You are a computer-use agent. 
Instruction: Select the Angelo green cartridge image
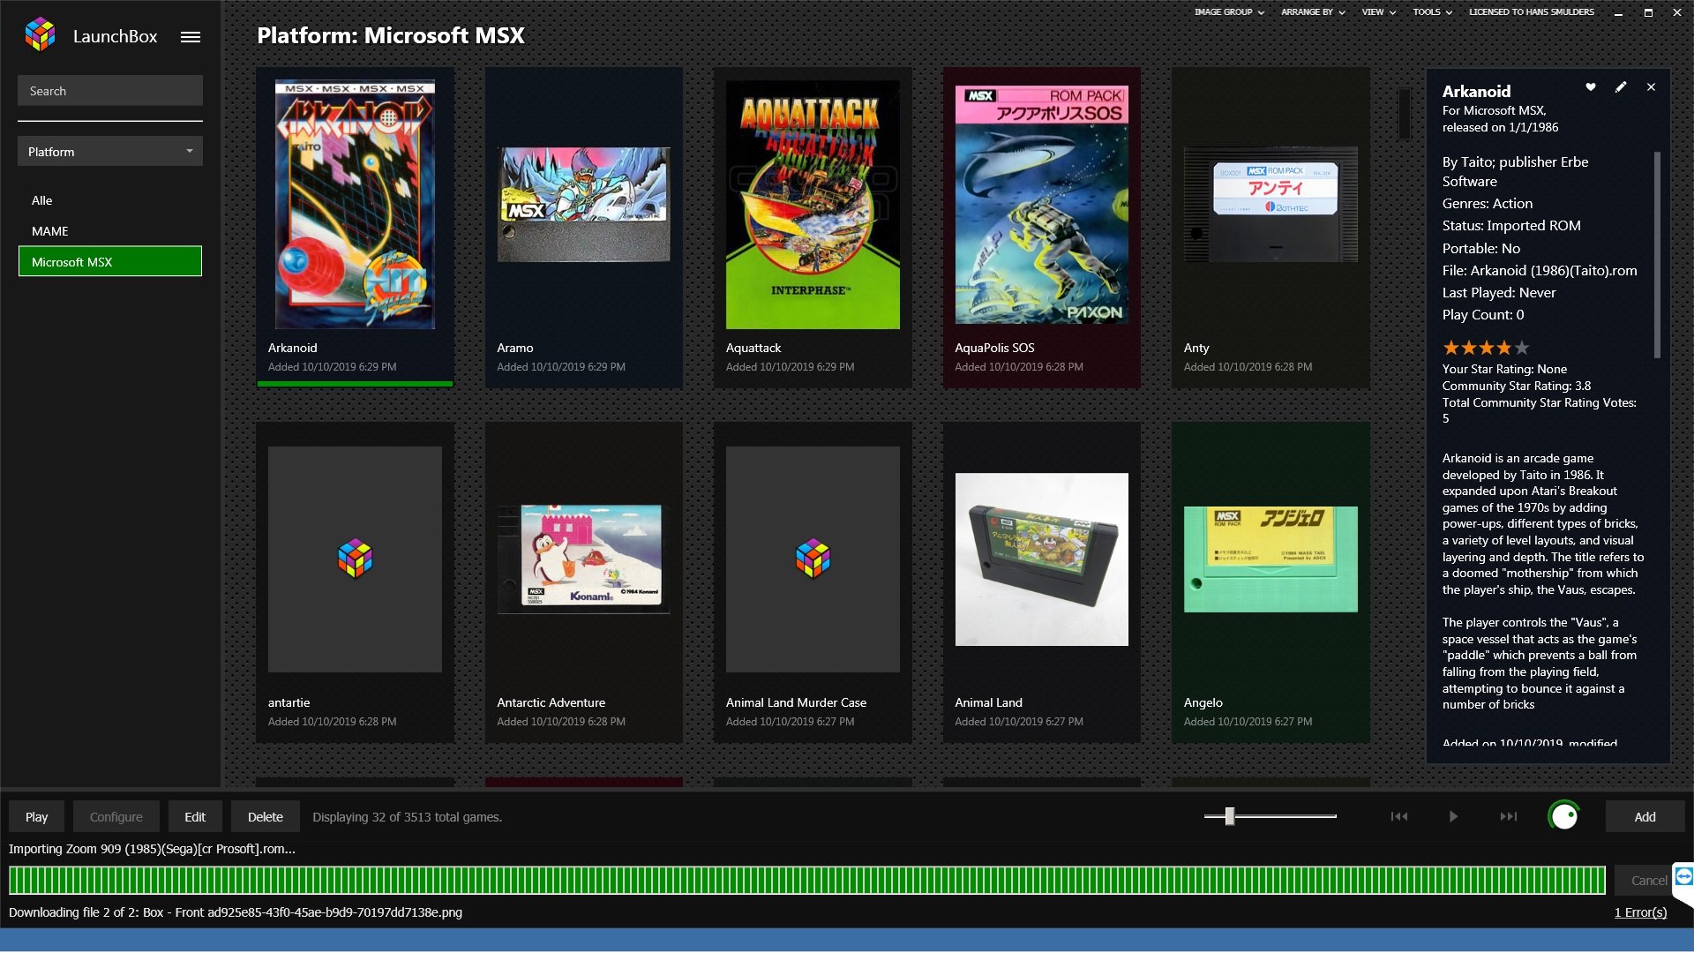tap(1270, 559)
